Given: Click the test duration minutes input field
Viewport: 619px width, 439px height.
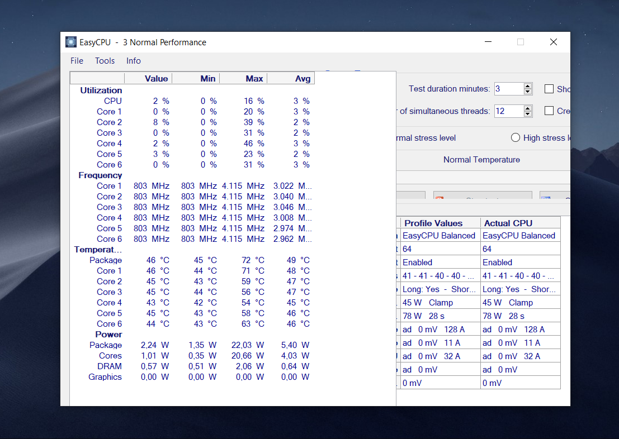Looking at the screenshot, I should (x=509, y=89).
